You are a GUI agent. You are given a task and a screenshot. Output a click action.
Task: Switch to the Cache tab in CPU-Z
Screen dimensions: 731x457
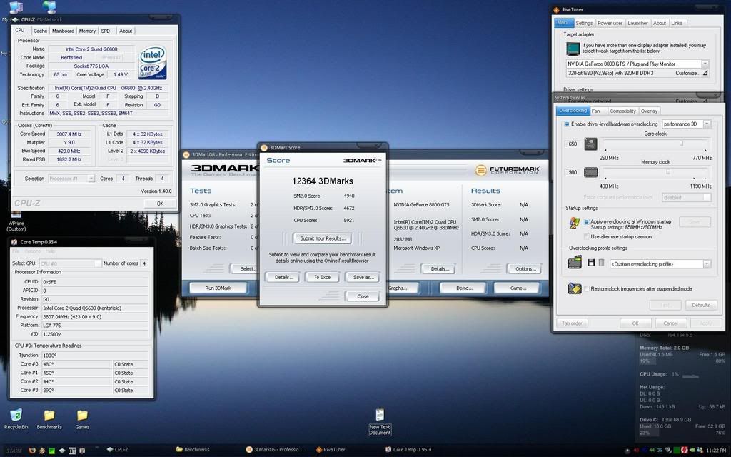coord(40,31)
